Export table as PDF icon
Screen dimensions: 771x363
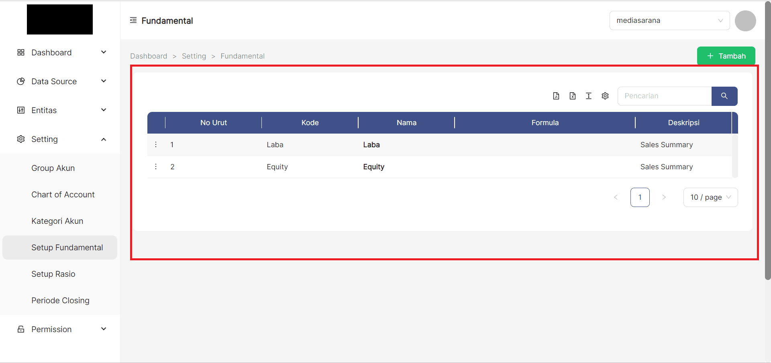point(556,96)
